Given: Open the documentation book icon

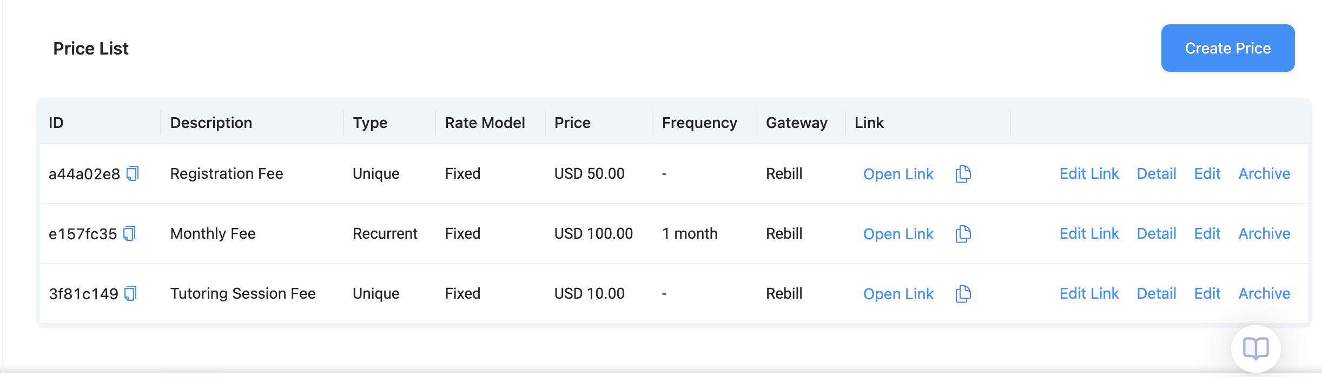Looking at the screenshot, I should click(x=1255, y=348).
